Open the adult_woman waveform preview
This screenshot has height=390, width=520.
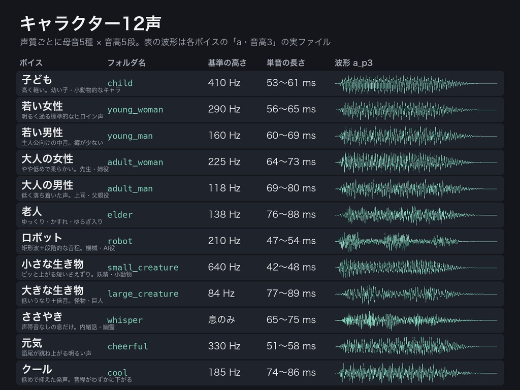coord(416,162)
